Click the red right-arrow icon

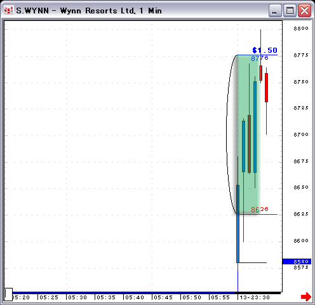coord(306,297)
